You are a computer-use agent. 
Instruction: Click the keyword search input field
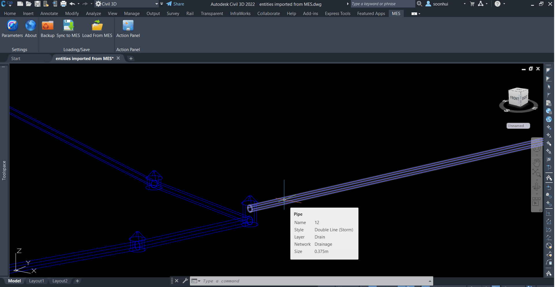(382, 4)
